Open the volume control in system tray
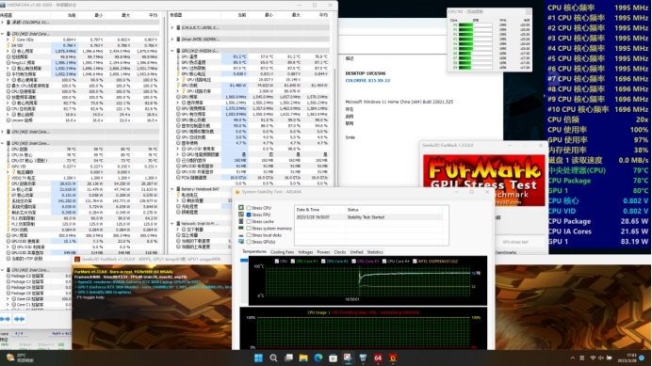652x366 pixels. click(x=601, y=358)
